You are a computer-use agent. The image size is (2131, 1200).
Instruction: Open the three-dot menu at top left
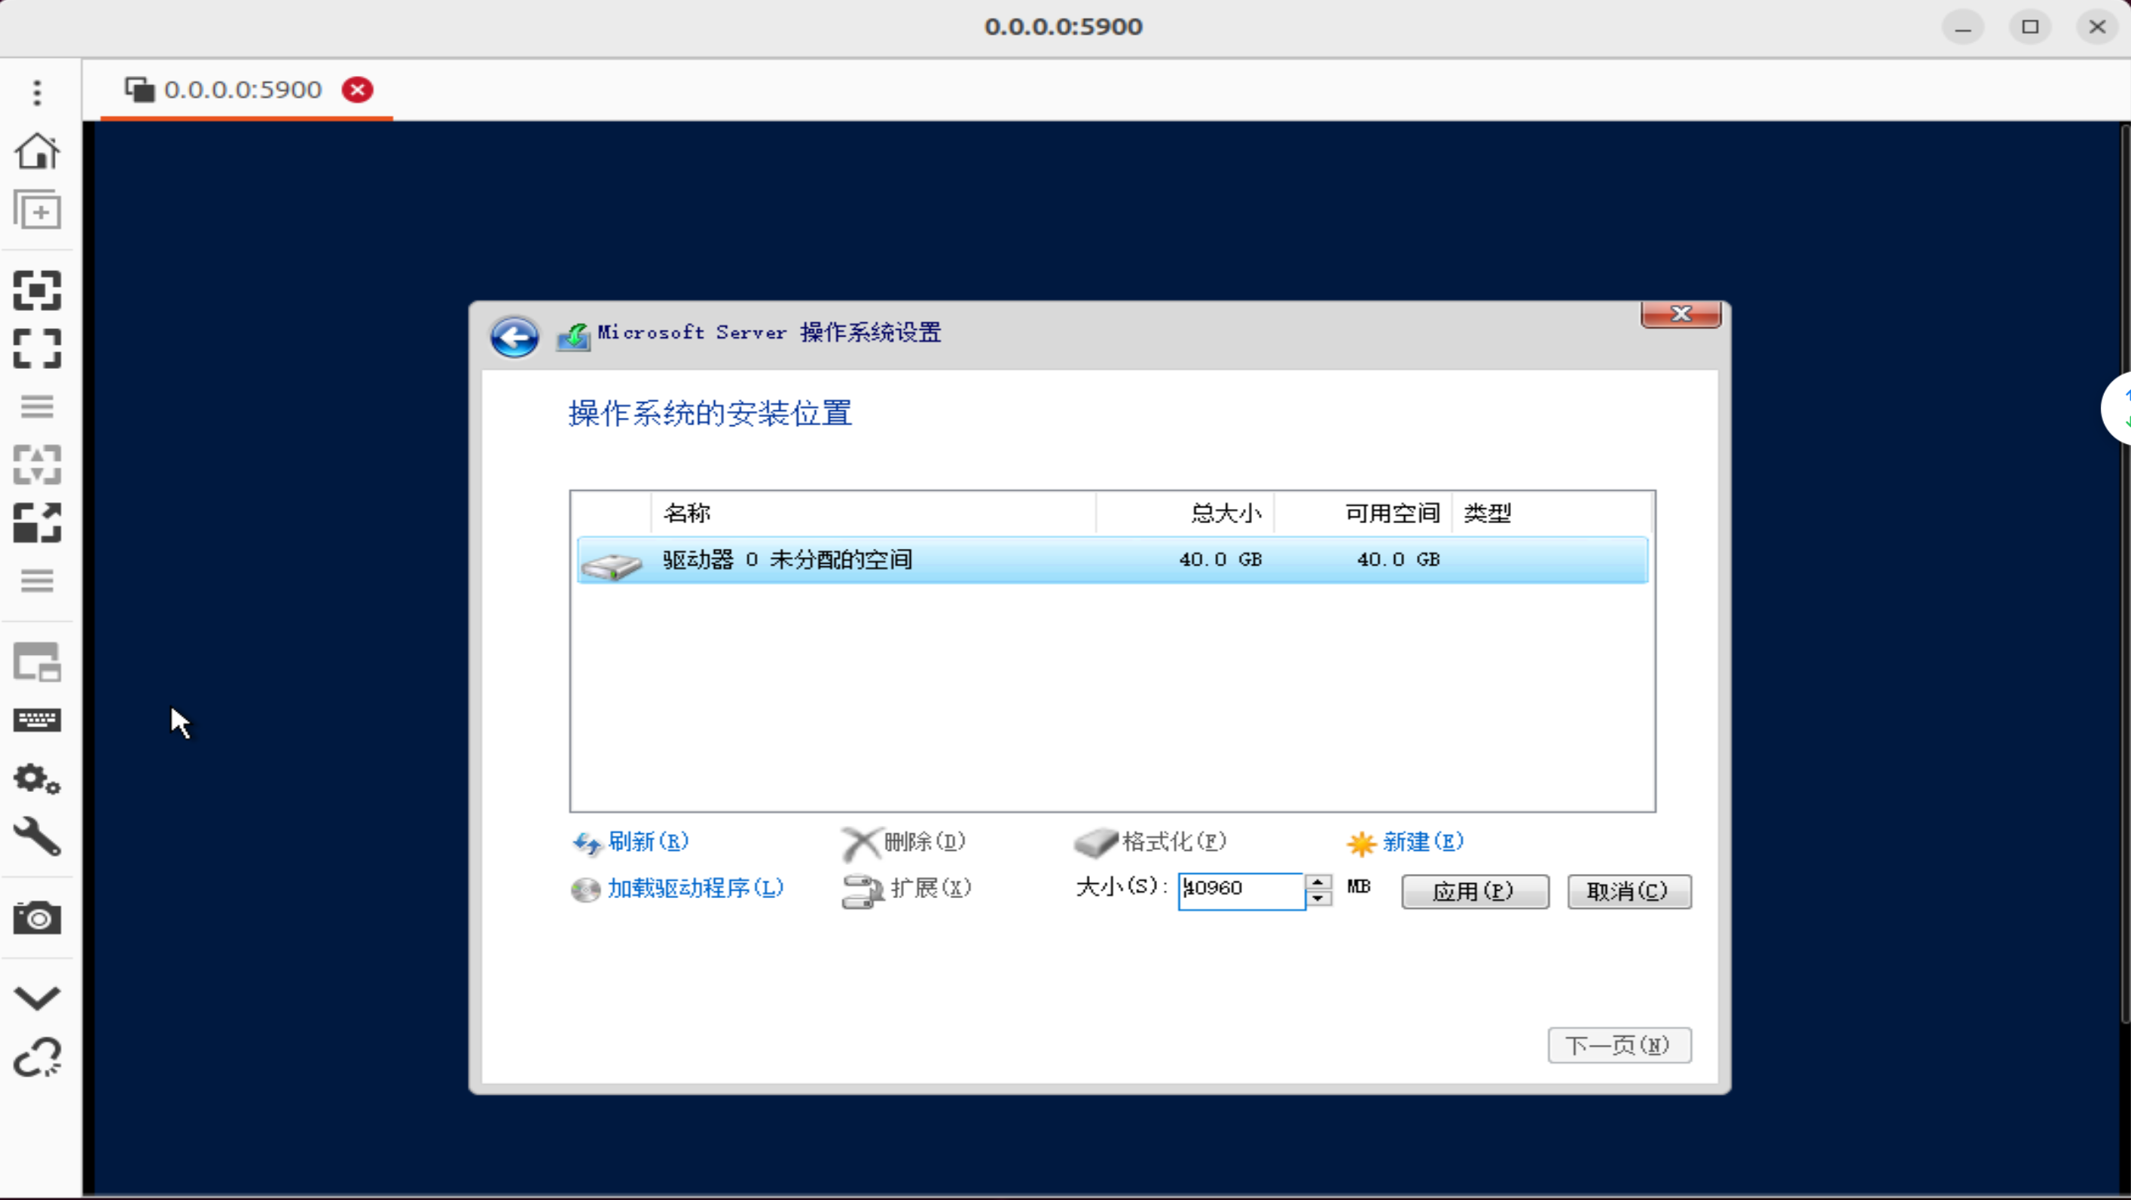coord(37,93)
